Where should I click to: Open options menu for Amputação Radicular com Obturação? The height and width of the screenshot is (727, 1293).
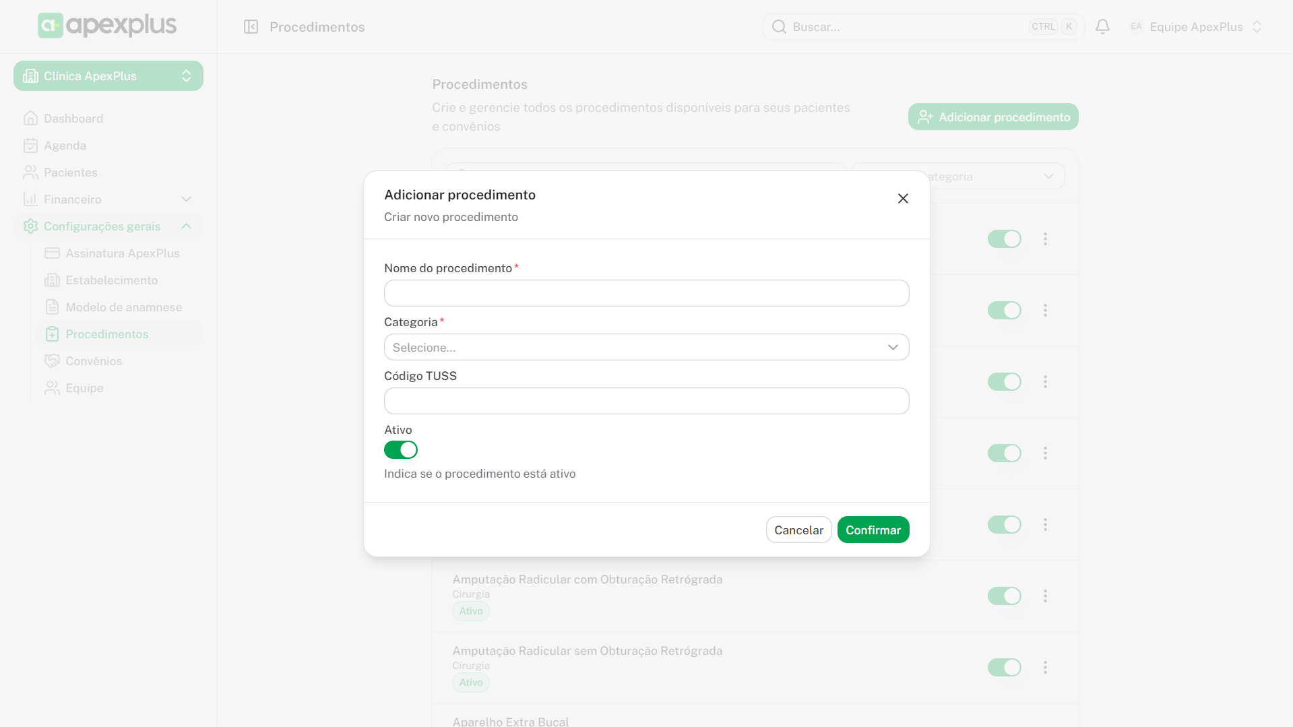(x=1045, y=596)
